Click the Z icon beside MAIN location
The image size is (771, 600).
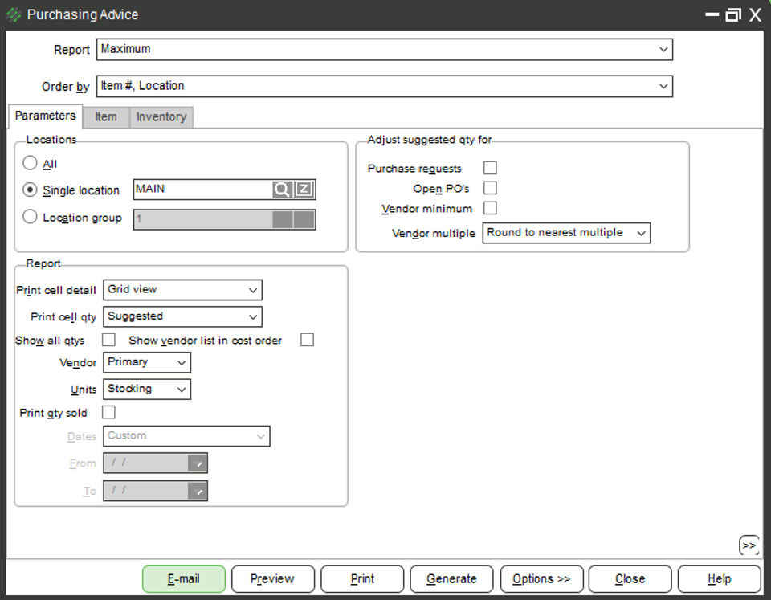click(304, 190)
